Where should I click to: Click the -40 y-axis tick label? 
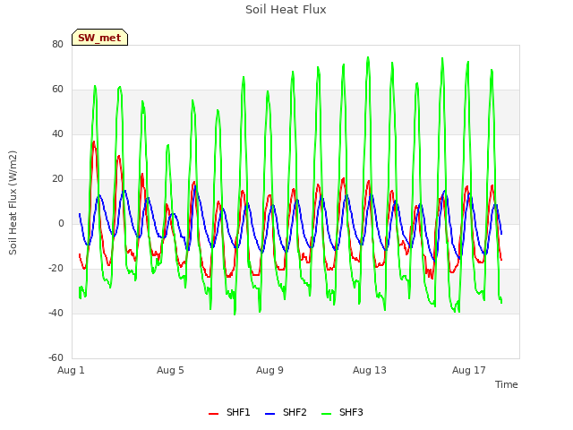[x=56, y=313]
